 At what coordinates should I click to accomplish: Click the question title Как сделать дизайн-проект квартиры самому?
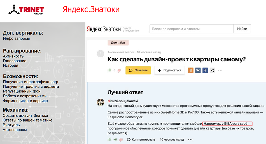tap(177, 59)
